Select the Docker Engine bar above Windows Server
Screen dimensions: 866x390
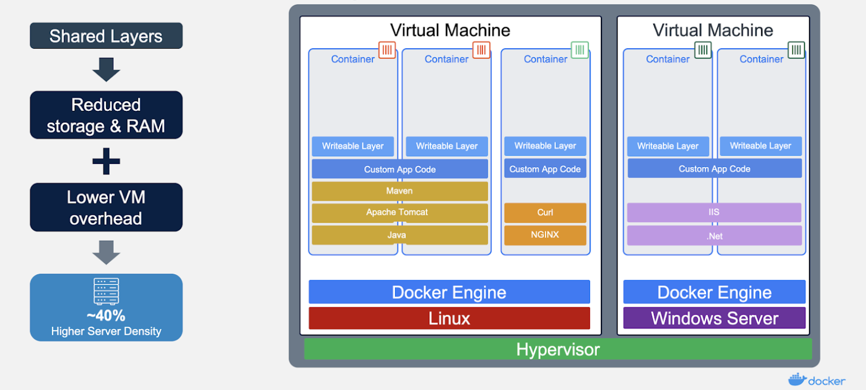pyautogui.click(x=714, y=292)
